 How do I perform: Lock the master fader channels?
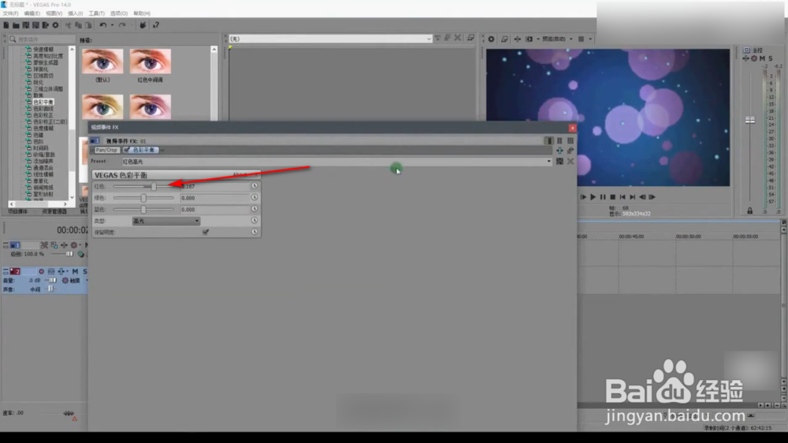(750, 210)
